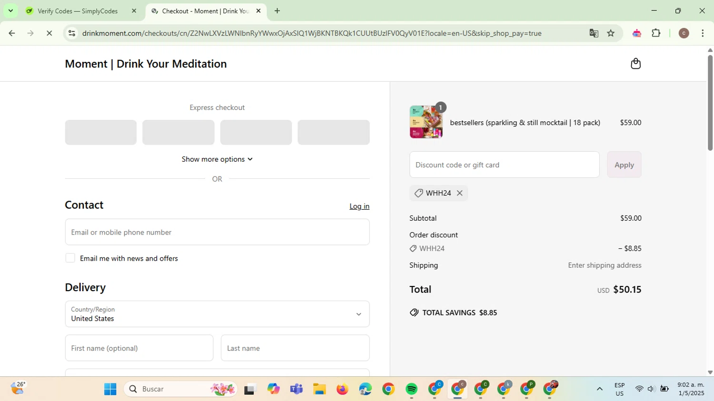Switch to the Verify Codes — SimplyCodes tab
The width and height of the screenshot is (714, 401).
(x=77, y=11)
